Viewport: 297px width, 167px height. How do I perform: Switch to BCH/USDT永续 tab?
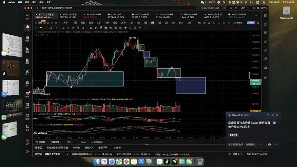point(92,16)
